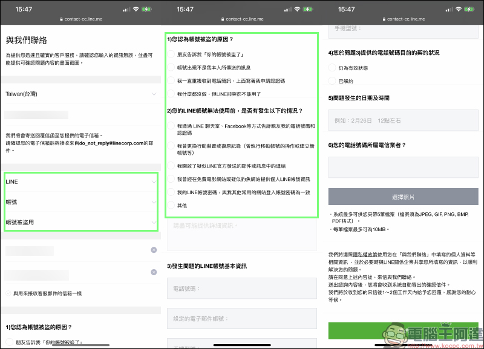Tap the green submit button
The width and height of the screenshot is (484, 349).
pos(404,331)
